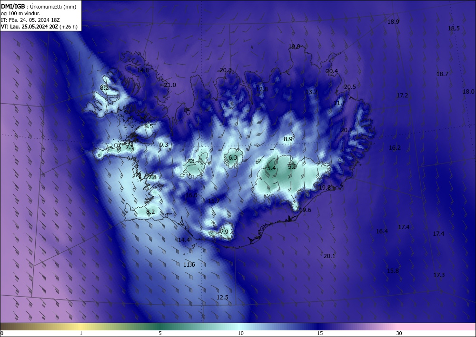The width and height of the screenshot is (476, 337).
Task: Click the 30 tick label on the color scale
Action: pos(399,333)
